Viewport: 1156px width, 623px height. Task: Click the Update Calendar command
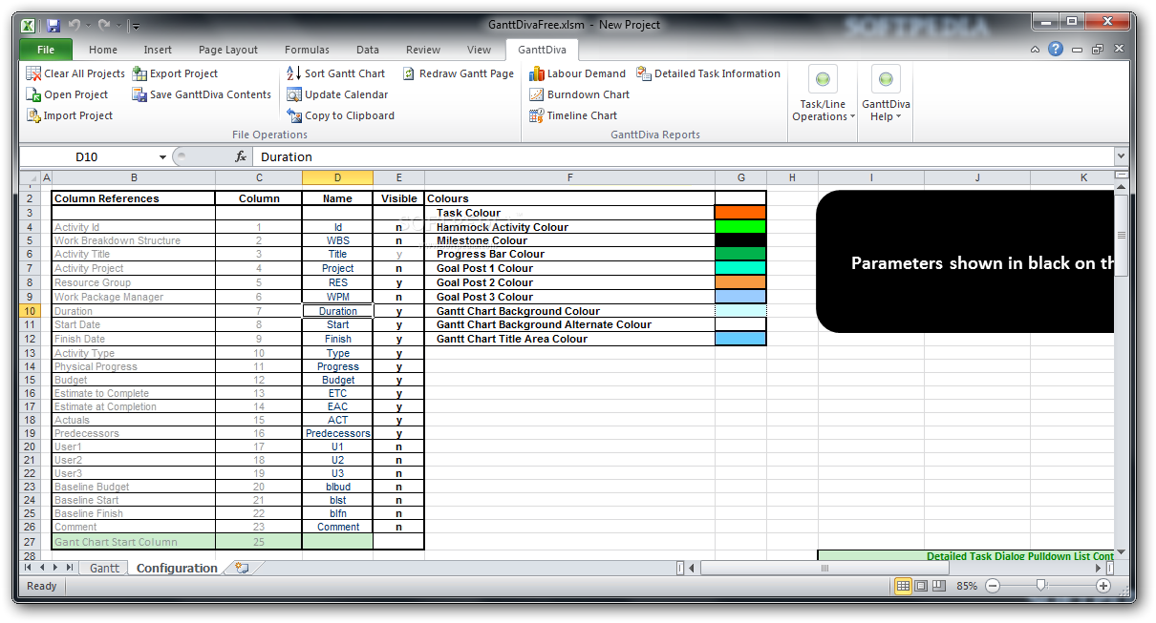click(337, 94)
